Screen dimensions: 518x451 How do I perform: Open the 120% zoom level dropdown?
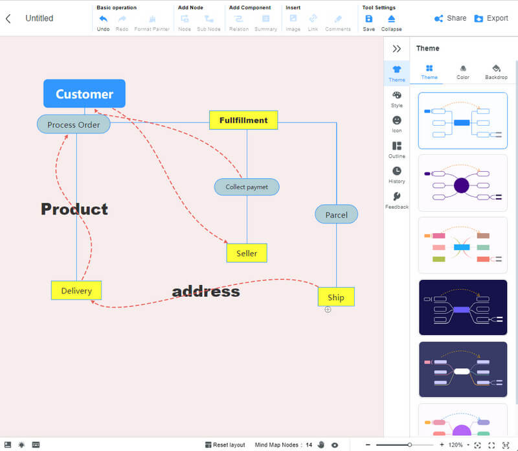coord(456,445)
